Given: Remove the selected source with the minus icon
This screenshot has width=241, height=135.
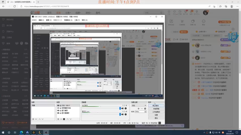Looking at the screenshot, I should pos(61,119).
